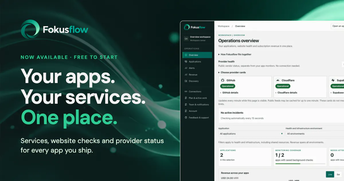The image size is (344, 181).
Task: Select Discovery in the sidebar
Action: (197, 81)
